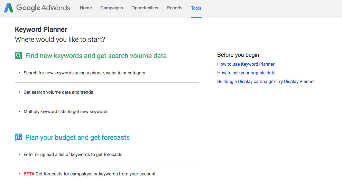Expand 'Get forecasts for campaigns or keywords' option
Screen dimensions: 342x182
tap(95, 174)
